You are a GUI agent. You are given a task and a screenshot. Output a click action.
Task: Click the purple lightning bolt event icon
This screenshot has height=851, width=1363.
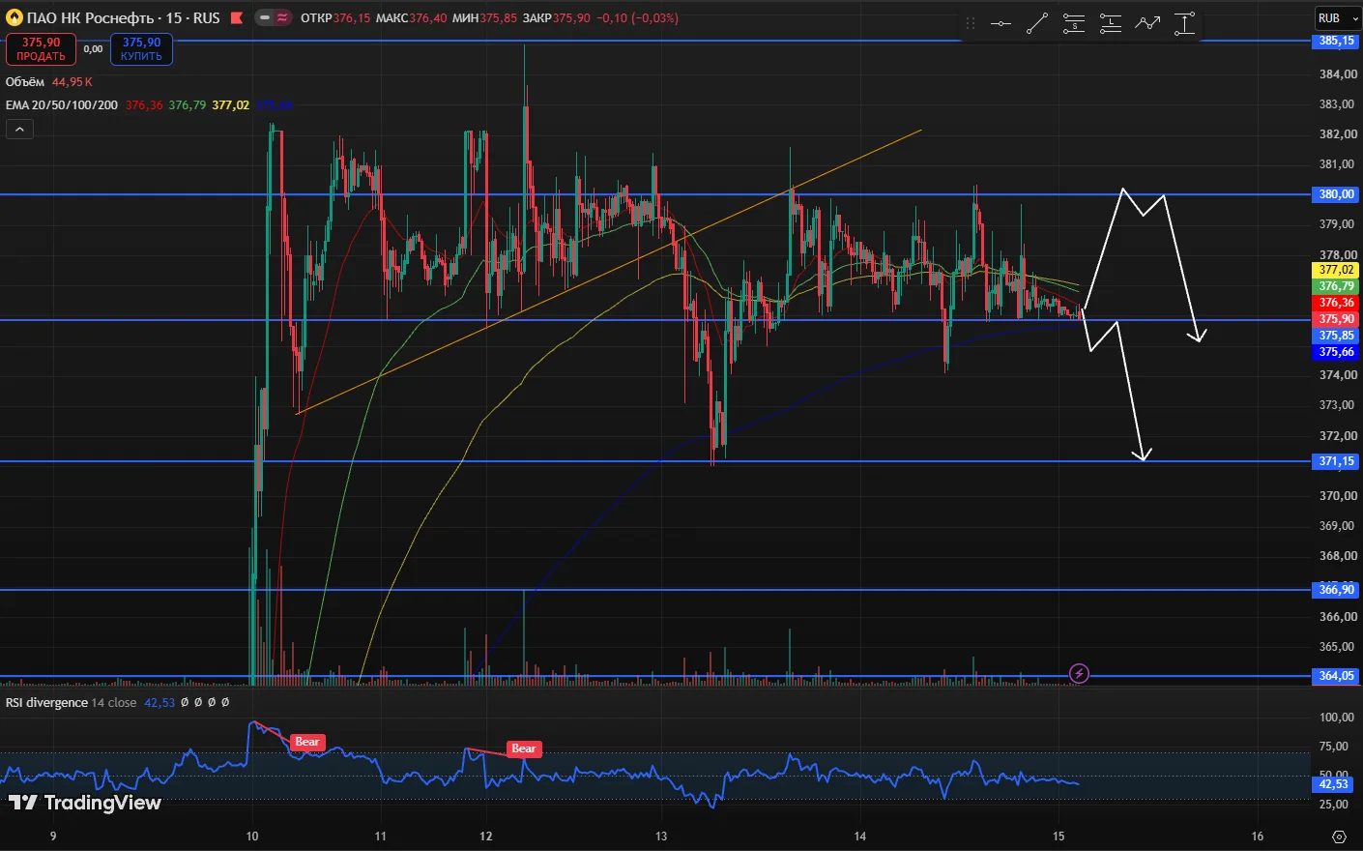1080,674
